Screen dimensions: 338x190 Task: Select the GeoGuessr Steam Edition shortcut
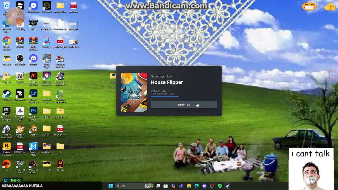pos(47,79)
